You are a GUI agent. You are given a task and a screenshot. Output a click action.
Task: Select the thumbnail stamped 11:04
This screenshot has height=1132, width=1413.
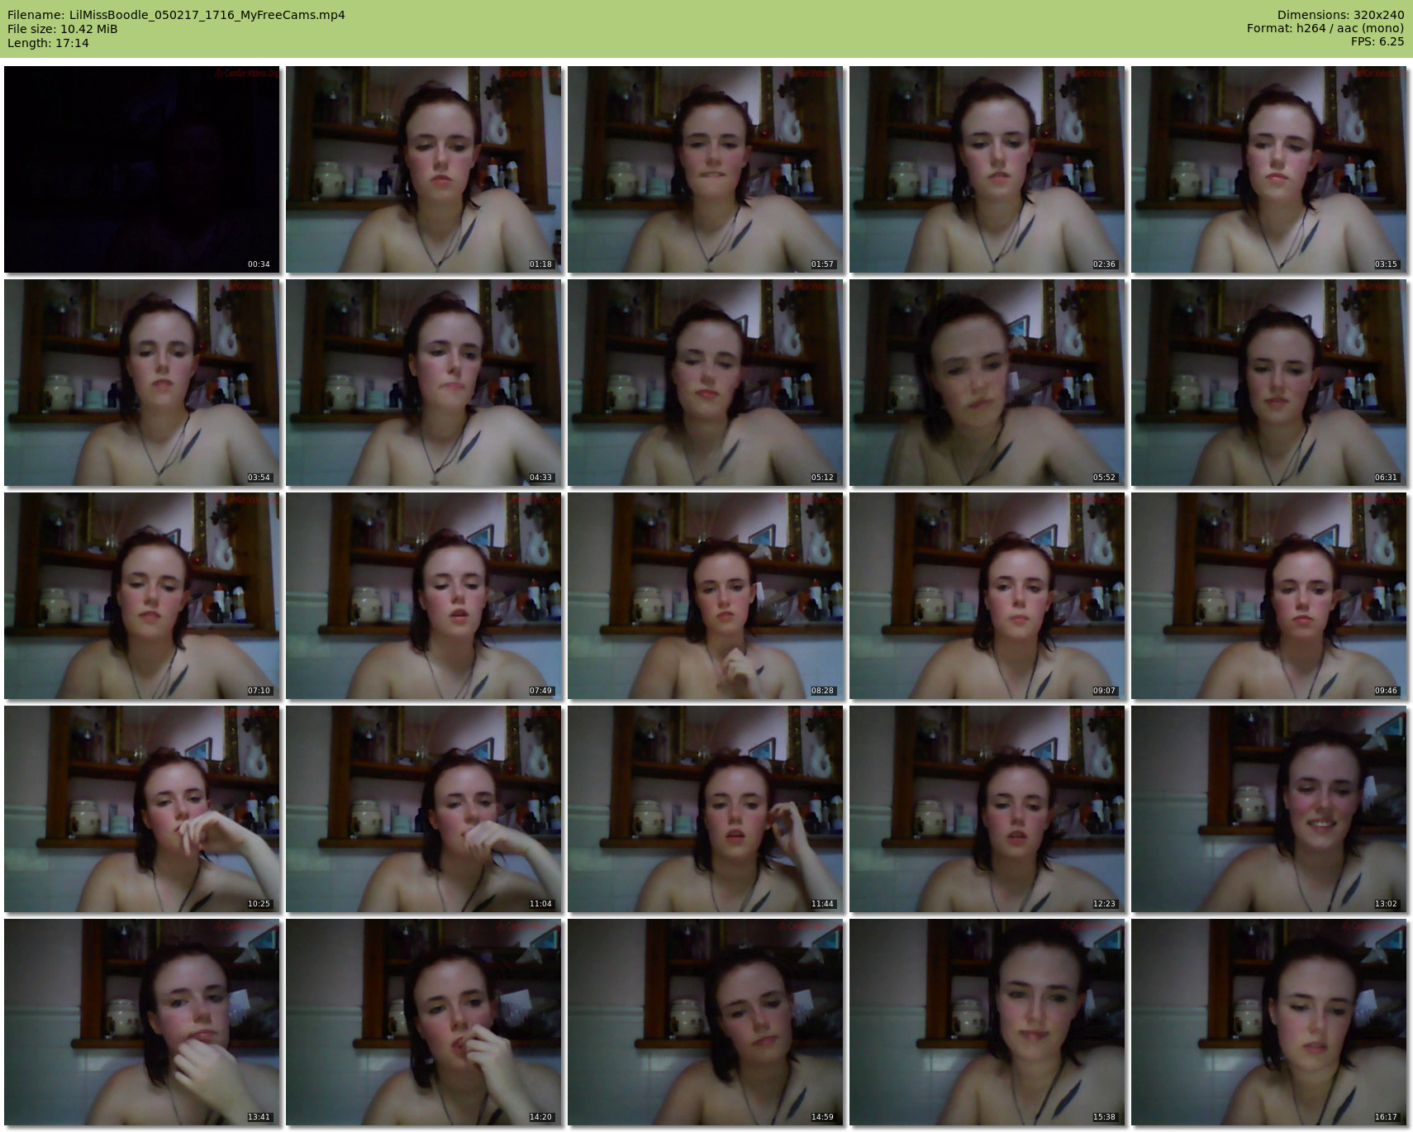point(424,809)
